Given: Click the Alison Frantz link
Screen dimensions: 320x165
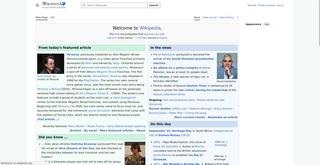Looking at the screenshot, I should [x=96, y=126].
